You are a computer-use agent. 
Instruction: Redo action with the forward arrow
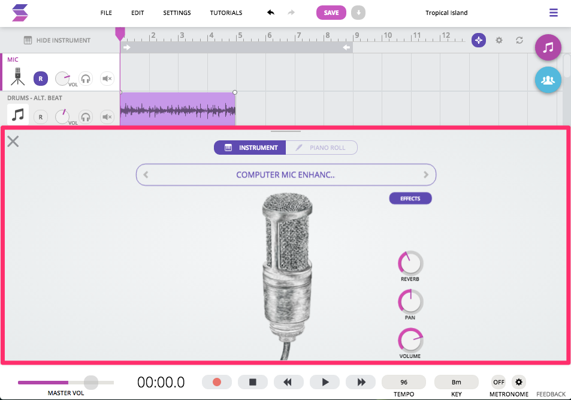pos(291,13)
